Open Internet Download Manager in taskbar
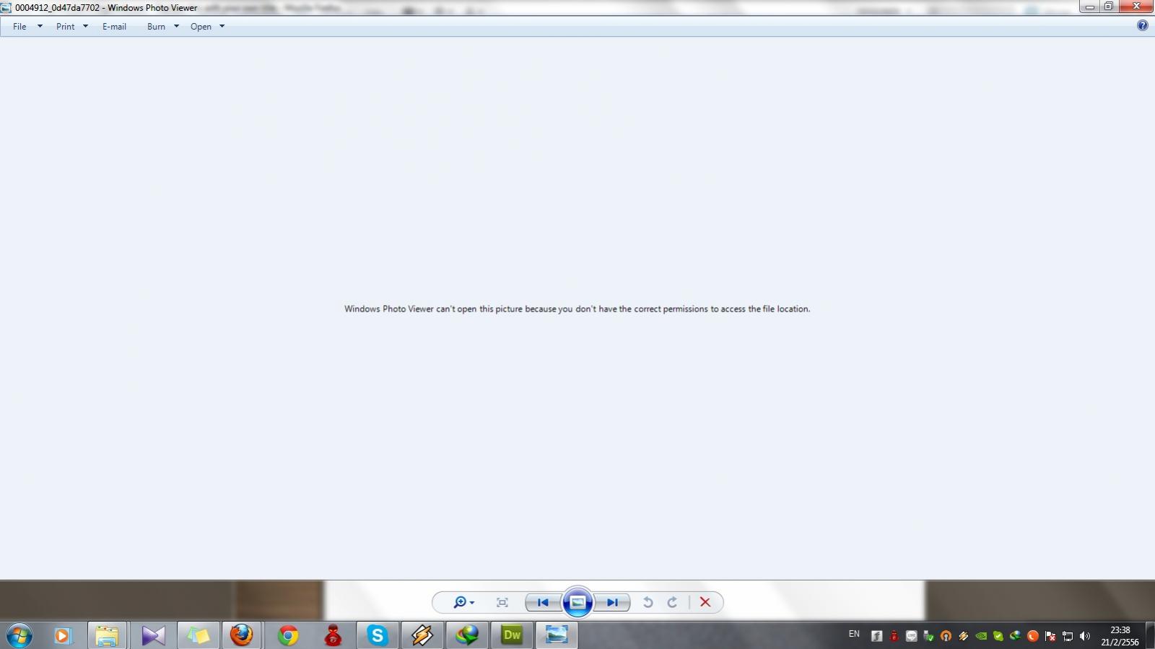This screenshot has width=1155, height=649. pyautogui.click(x=467, y=635)
